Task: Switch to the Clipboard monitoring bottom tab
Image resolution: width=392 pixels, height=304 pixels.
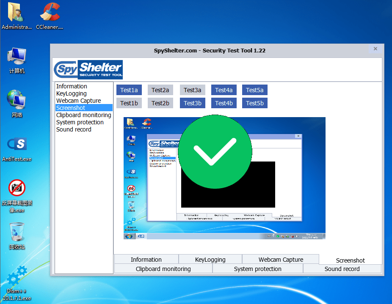Action: click(163, 269)
